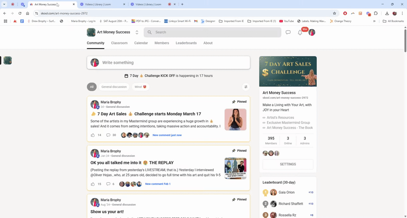Click pin icon on Show us your art post
This screenshot has height=218, width=407.
point(234,200)
